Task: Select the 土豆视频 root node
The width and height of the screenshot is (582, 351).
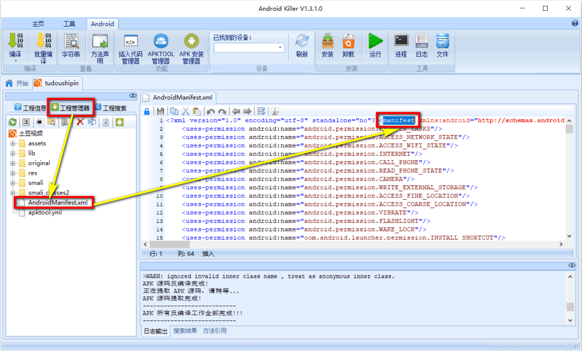Action: point(31,133)
